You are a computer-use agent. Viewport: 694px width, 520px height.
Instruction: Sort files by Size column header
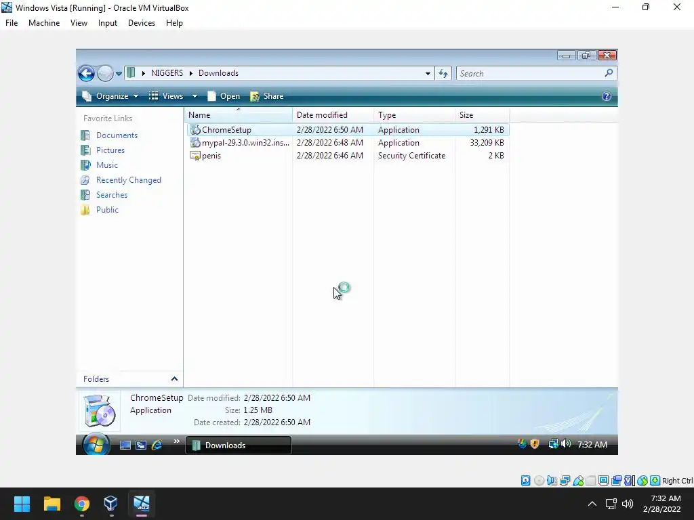[x=482, y=115]
